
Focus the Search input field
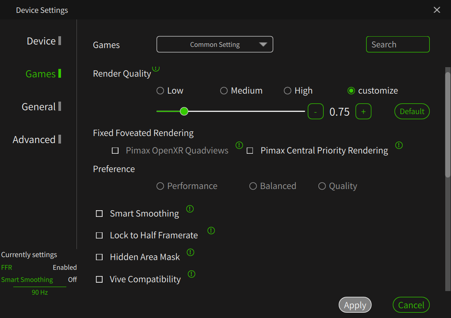397,45
